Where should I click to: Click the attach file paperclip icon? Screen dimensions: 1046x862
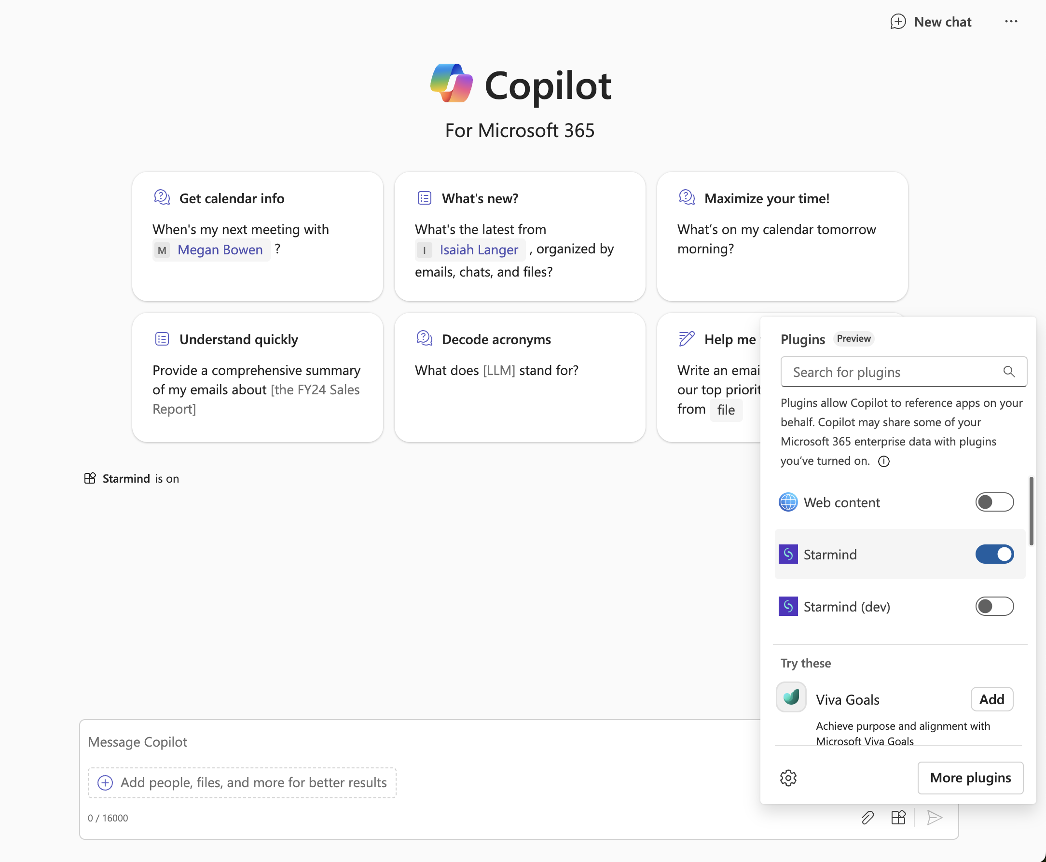(867, 817)
